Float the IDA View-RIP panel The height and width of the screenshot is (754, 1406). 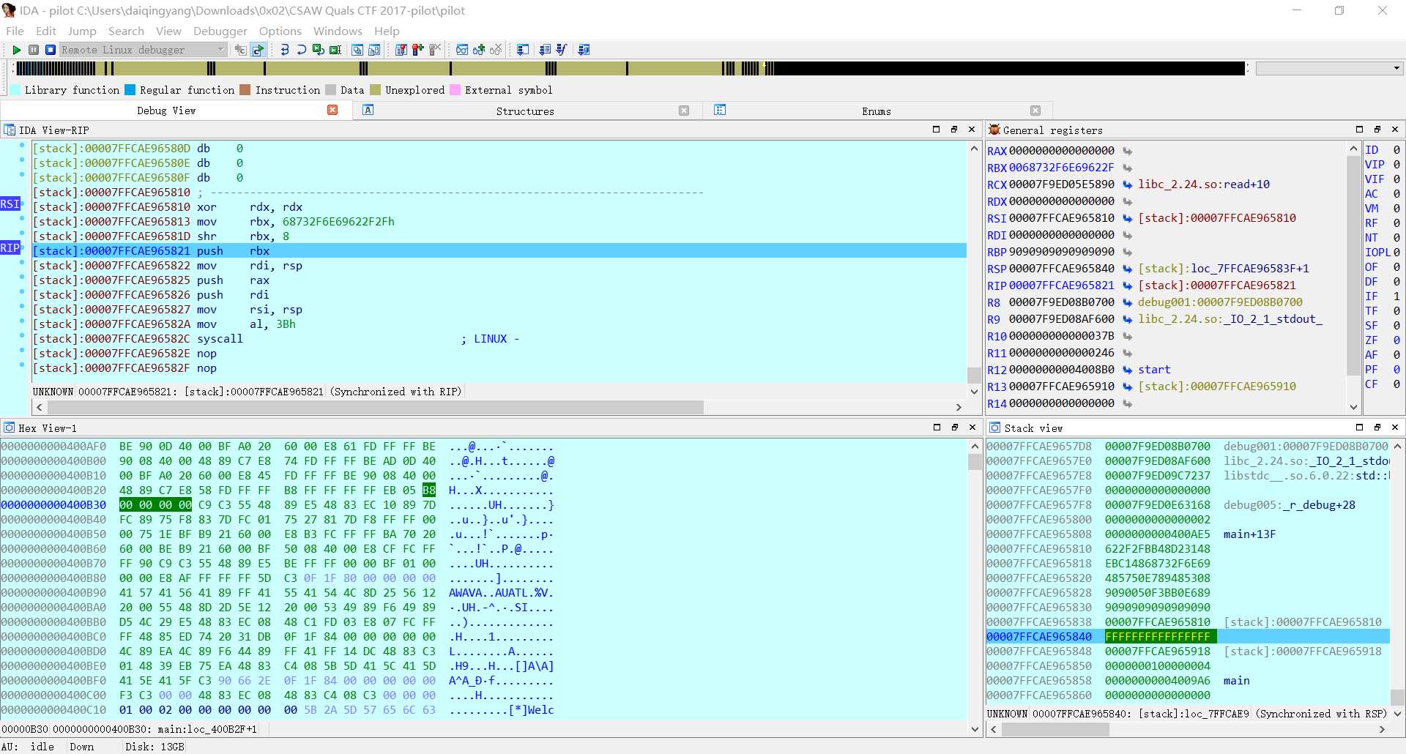[953, 130]
